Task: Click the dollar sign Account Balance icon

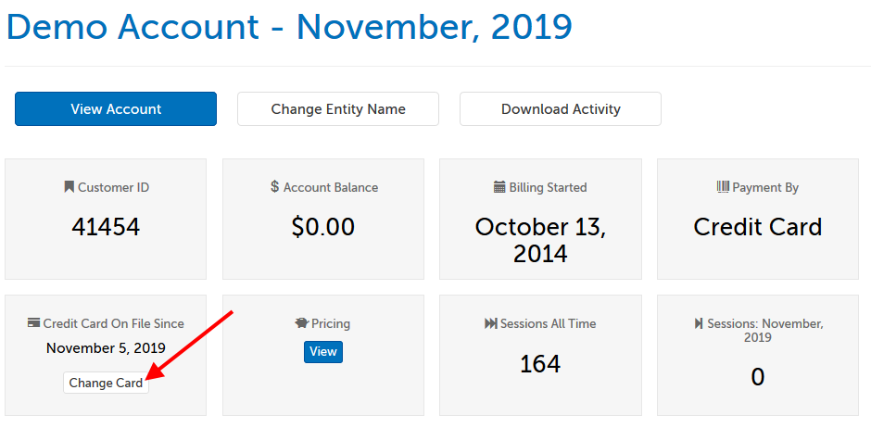Action: click(274, 187)
